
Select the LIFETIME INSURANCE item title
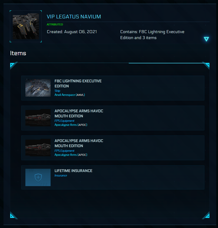click(x=74, y=171)
